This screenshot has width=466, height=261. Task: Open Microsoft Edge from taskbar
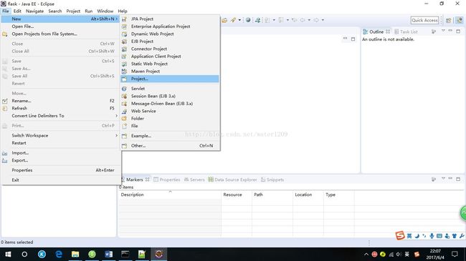click(59, 254)
